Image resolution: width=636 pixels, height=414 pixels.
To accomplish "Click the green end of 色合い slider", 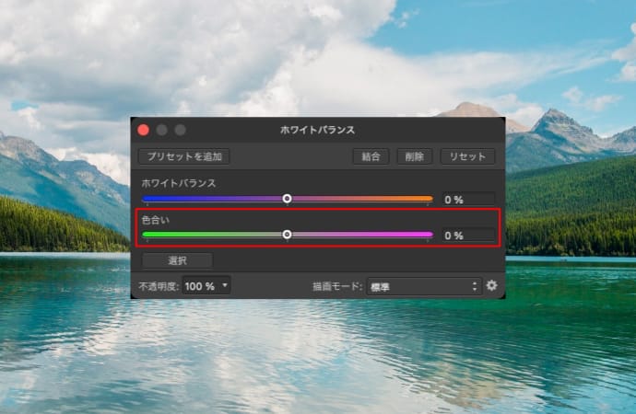I will (x=147, y=235).
